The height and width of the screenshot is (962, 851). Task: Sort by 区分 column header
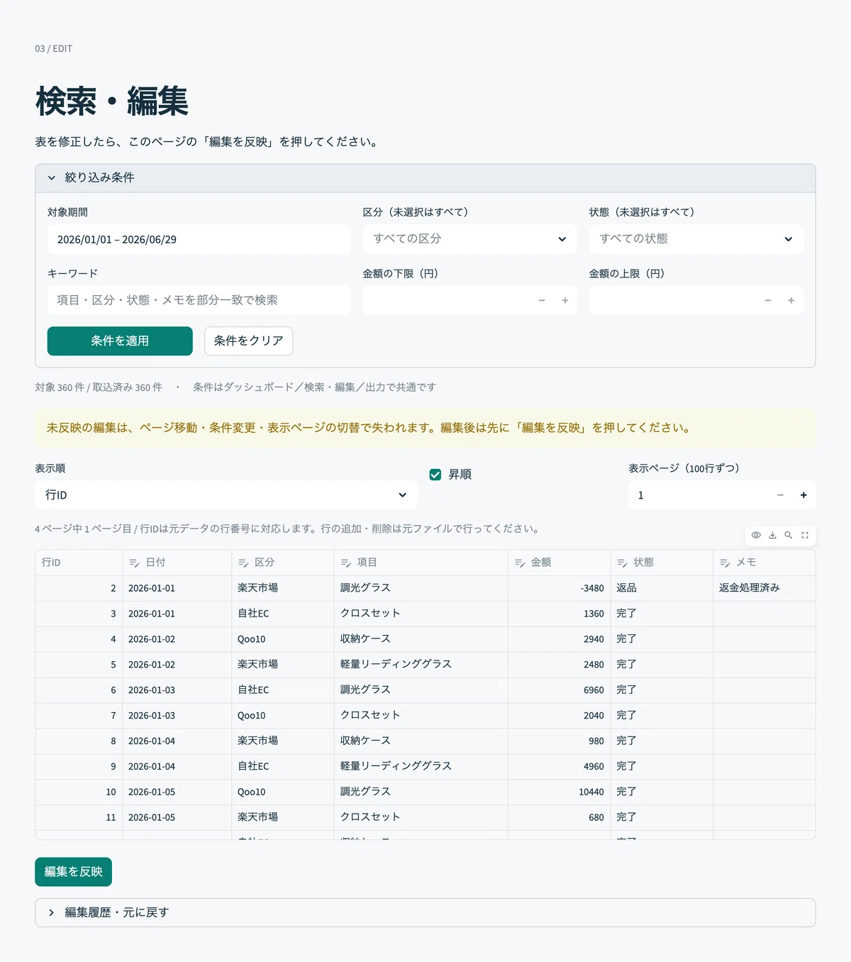[283, 563]
